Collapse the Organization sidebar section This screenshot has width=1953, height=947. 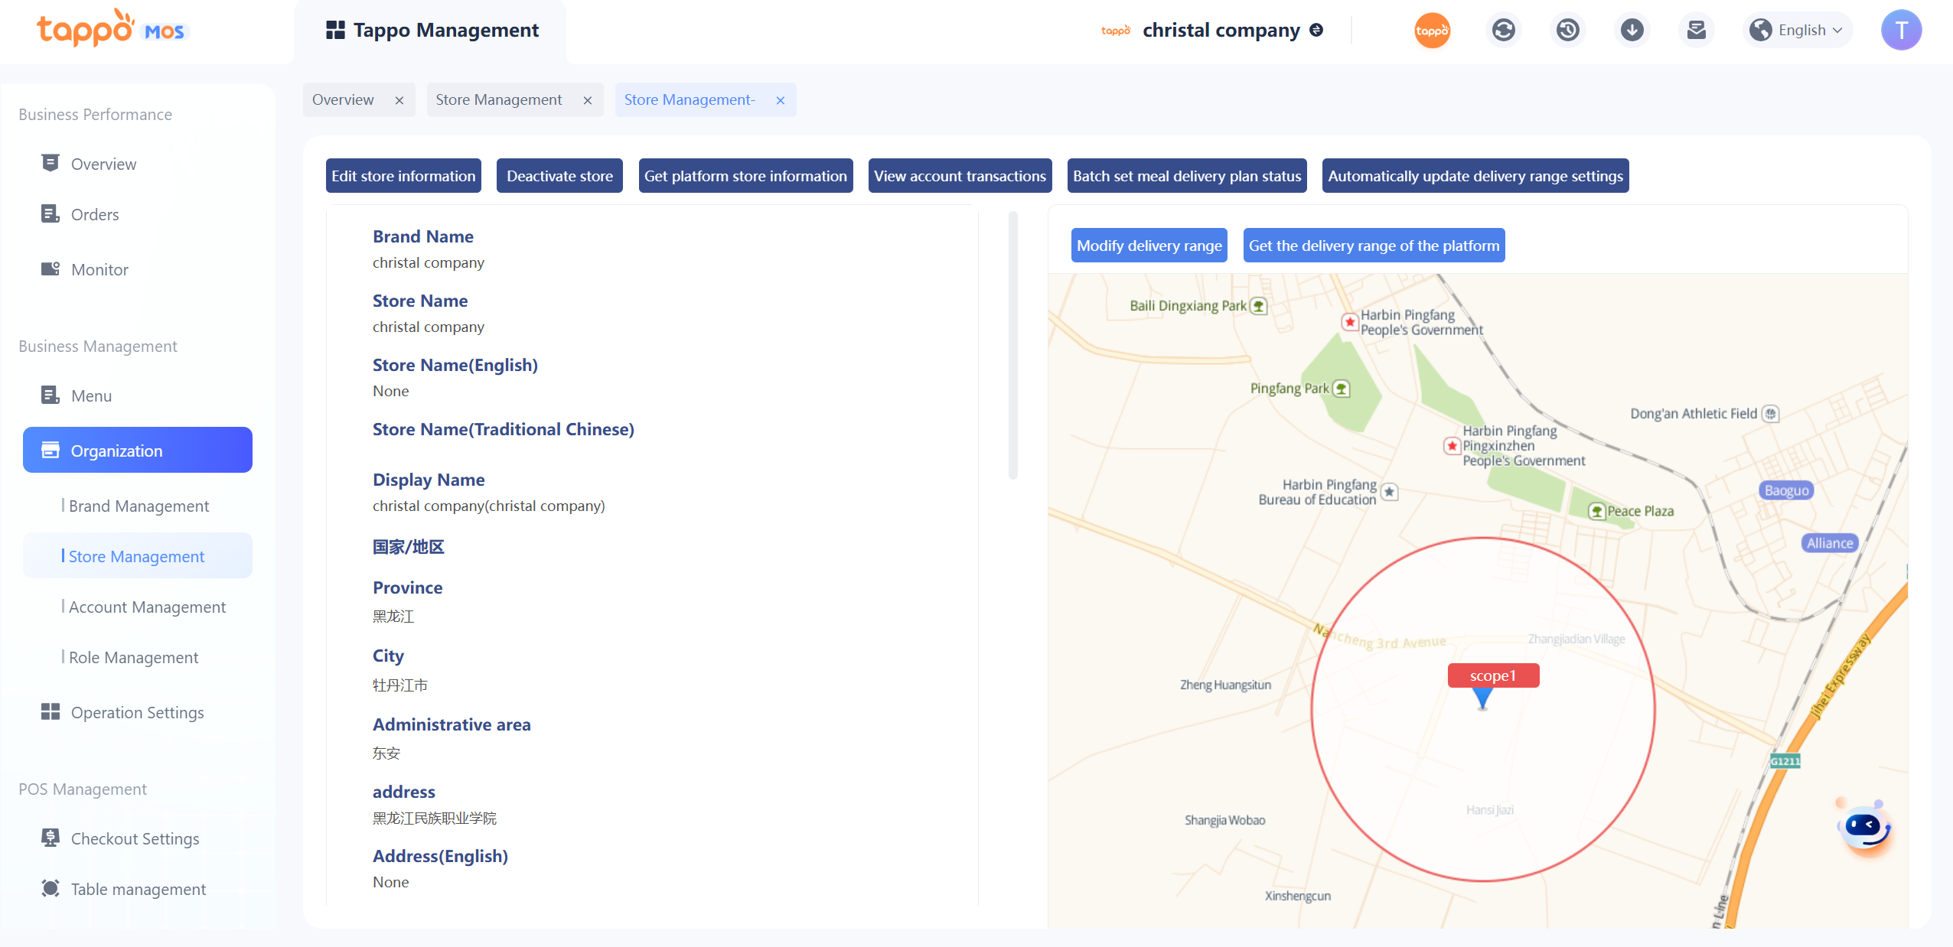click(138, 451)
